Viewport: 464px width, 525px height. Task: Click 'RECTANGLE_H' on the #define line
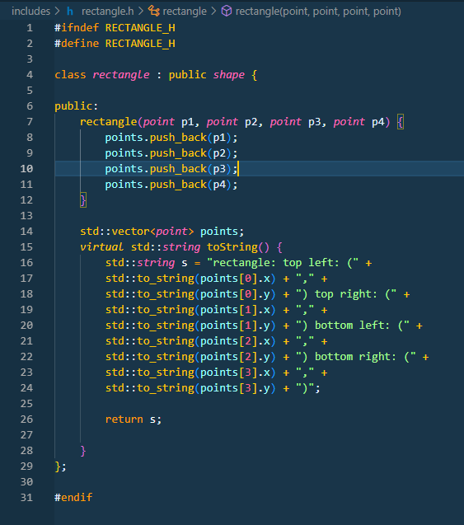click(x=140, y=44)
